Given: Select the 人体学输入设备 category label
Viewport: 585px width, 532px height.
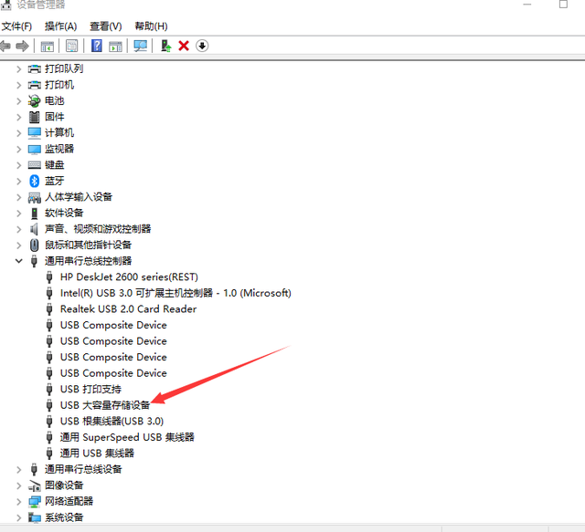Looking at the screenshot, I should click(x=79, y=197).
